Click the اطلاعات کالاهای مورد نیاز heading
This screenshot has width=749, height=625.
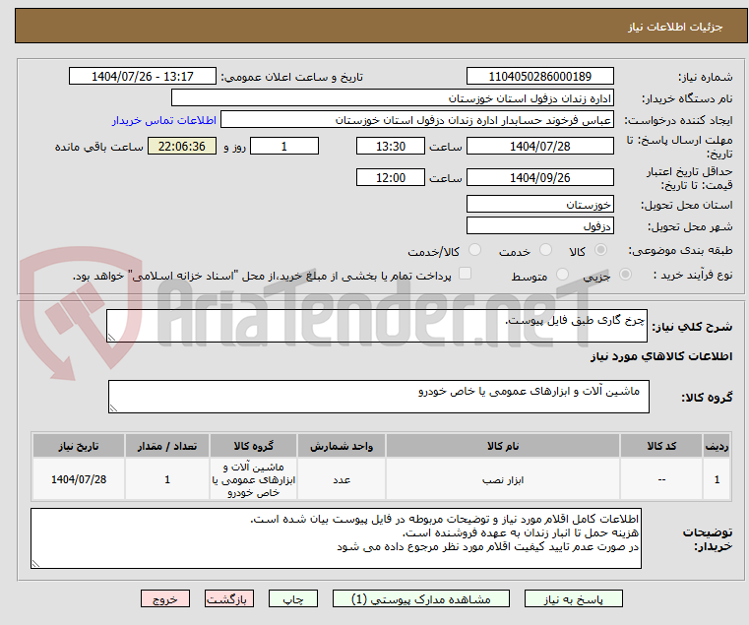click(x=661, y=356)
